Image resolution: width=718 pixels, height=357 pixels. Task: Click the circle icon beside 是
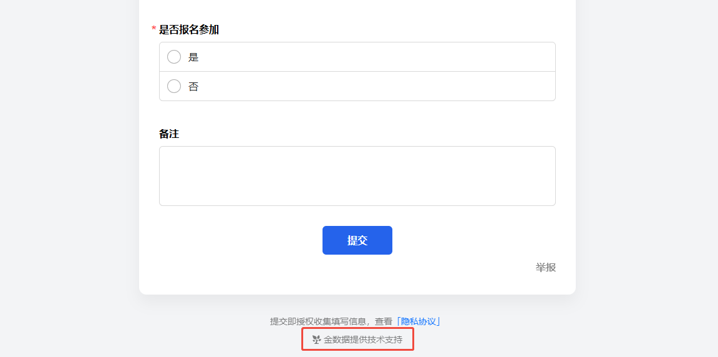[x=174, y=57]
